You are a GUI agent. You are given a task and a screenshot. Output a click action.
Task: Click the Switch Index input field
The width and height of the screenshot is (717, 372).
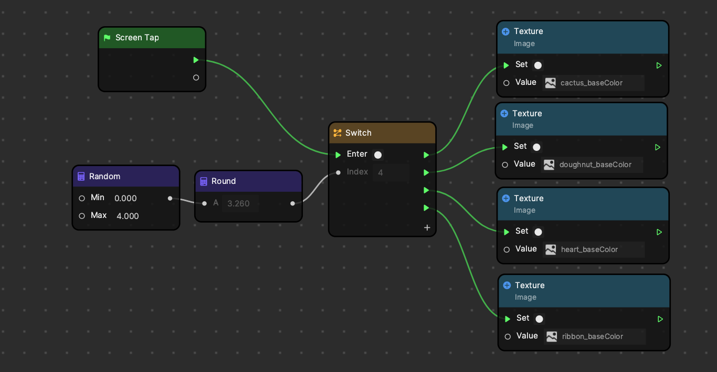point(390,172)
